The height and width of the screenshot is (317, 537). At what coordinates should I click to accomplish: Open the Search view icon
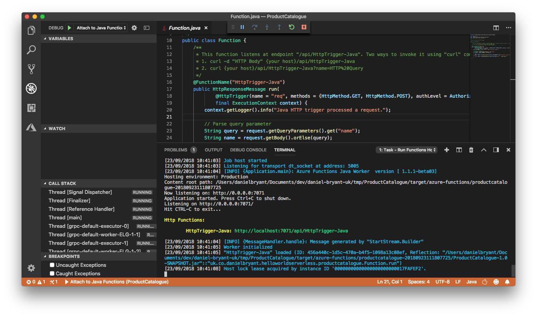[x=31, y=50]
